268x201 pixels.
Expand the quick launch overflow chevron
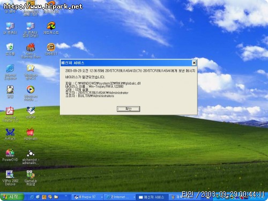[x=65, y=196]
